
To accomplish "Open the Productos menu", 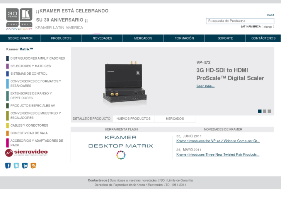I will point(61,38).
